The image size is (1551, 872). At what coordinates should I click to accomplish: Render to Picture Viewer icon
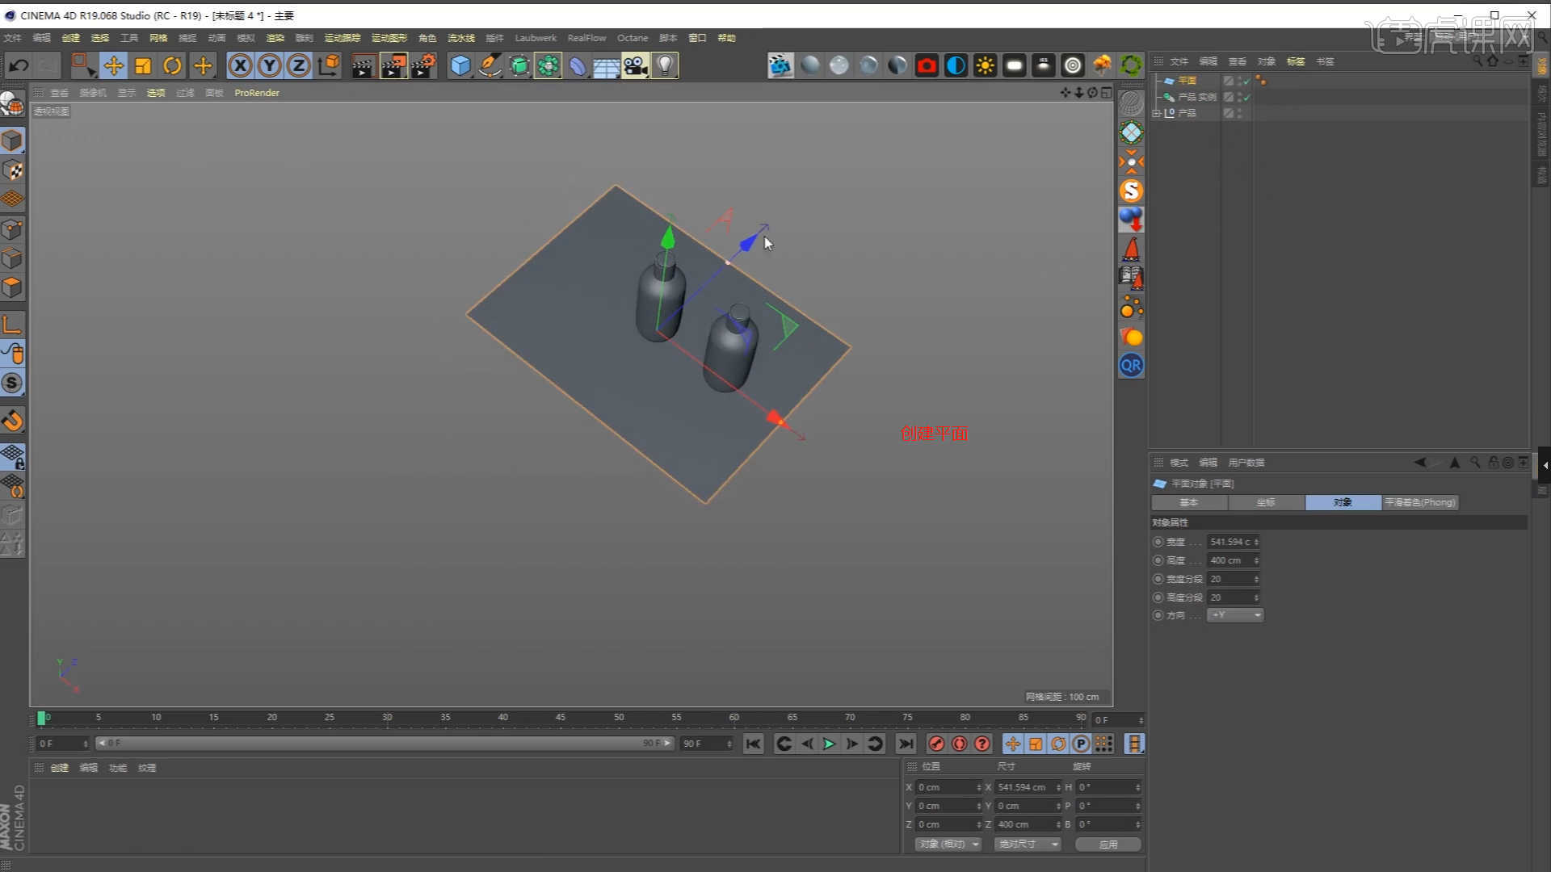tap(393, 65)
